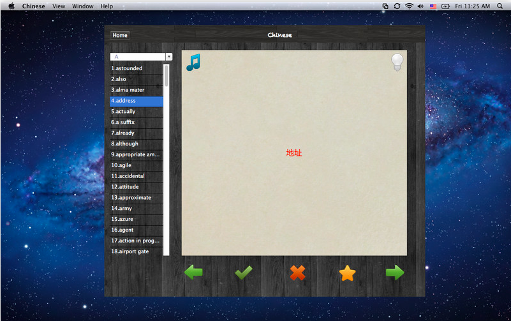Open Spotlight search in the menu bar

pos(500,6)
